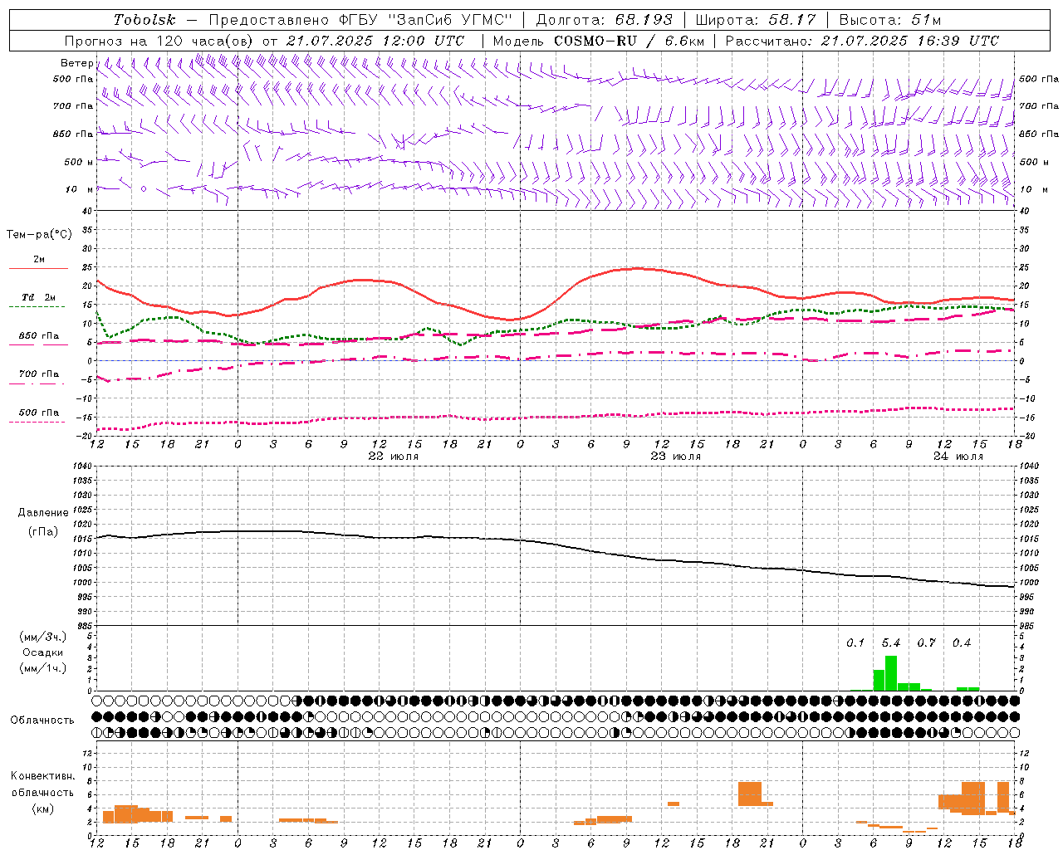1063x850 pixels.
Task: Click the 'Давление' pressure panel label
Action: click(x=43, y=513)
